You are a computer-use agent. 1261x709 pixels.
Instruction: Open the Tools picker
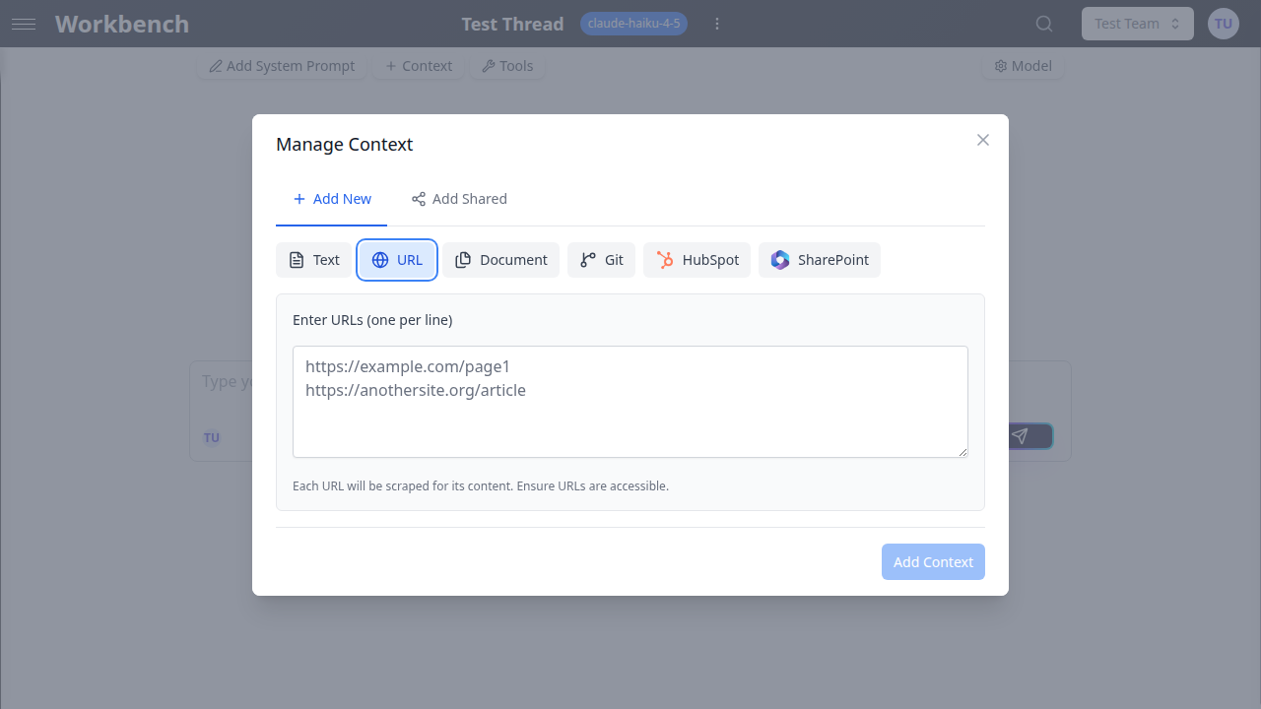tap(507, 65)
